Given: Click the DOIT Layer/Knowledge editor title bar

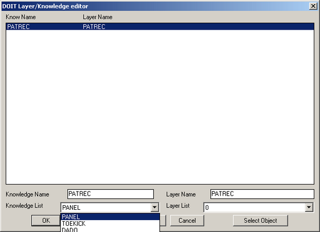Looking at the screenshot, I should pos(155,6).
